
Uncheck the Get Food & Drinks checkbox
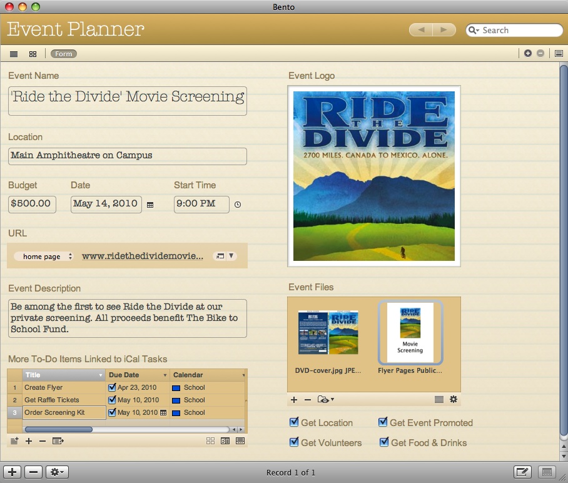384,442
